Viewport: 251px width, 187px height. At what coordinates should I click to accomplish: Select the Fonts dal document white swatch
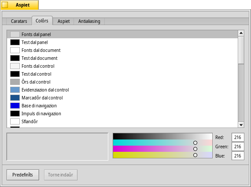[x=15, y=50]
